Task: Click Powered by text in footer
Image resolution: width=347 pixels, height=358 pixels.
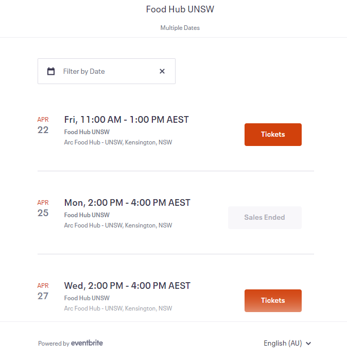Action: [54, 344]
